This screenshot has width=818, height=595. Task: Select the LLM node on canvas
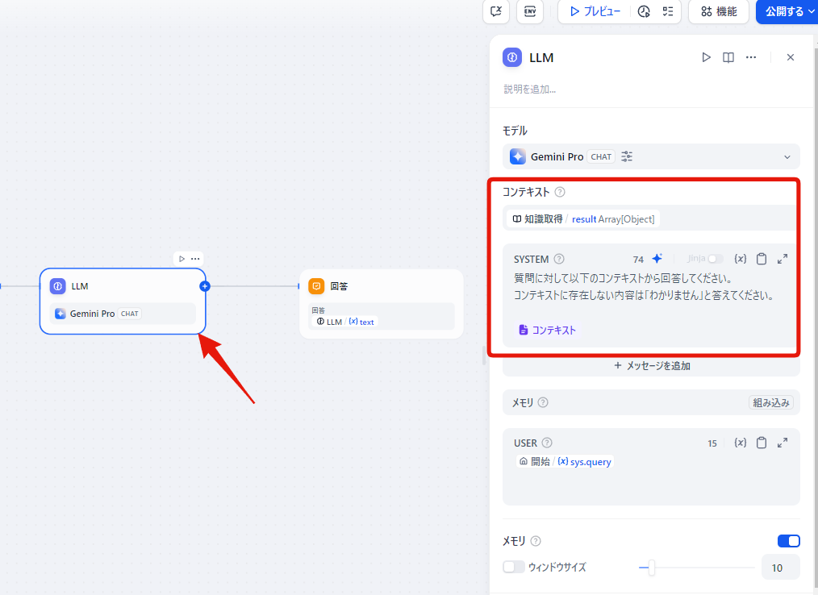[123, 301]
